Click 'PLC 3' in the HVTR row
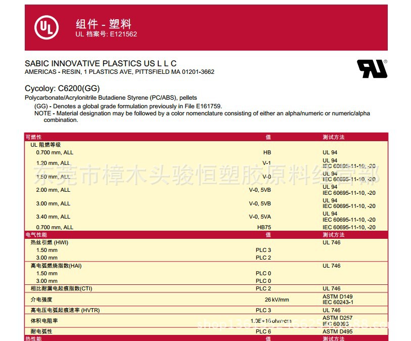This screenshot has width=411, height=341. point(263,310)
